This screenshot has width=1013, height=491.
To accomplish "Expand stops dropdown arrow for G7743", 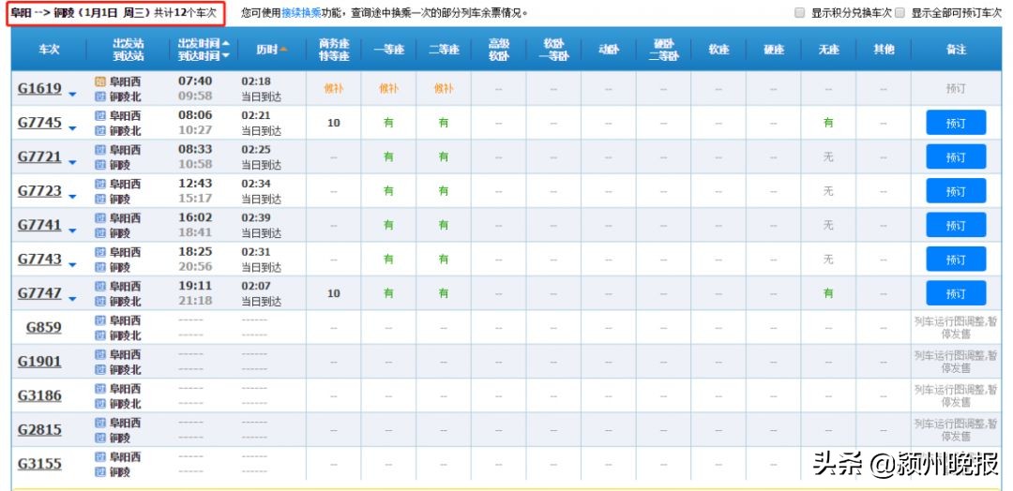I will 72,265.
